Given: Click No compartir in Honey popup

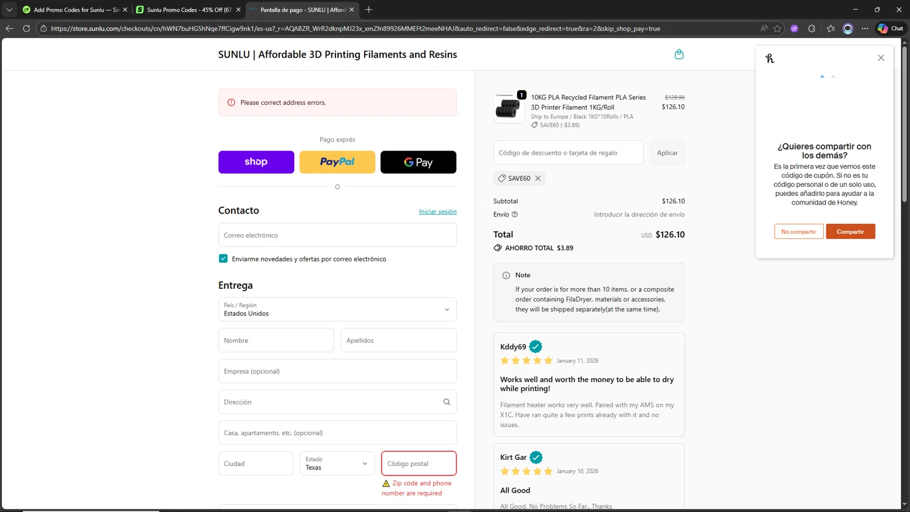Looking at the screenshot, I should point(798,232).
